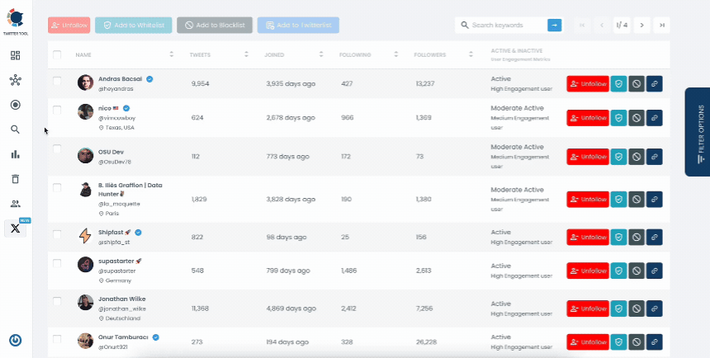Go to the next page arrow
Viewport: 710px width, 358px height.
tap(642, 26)
